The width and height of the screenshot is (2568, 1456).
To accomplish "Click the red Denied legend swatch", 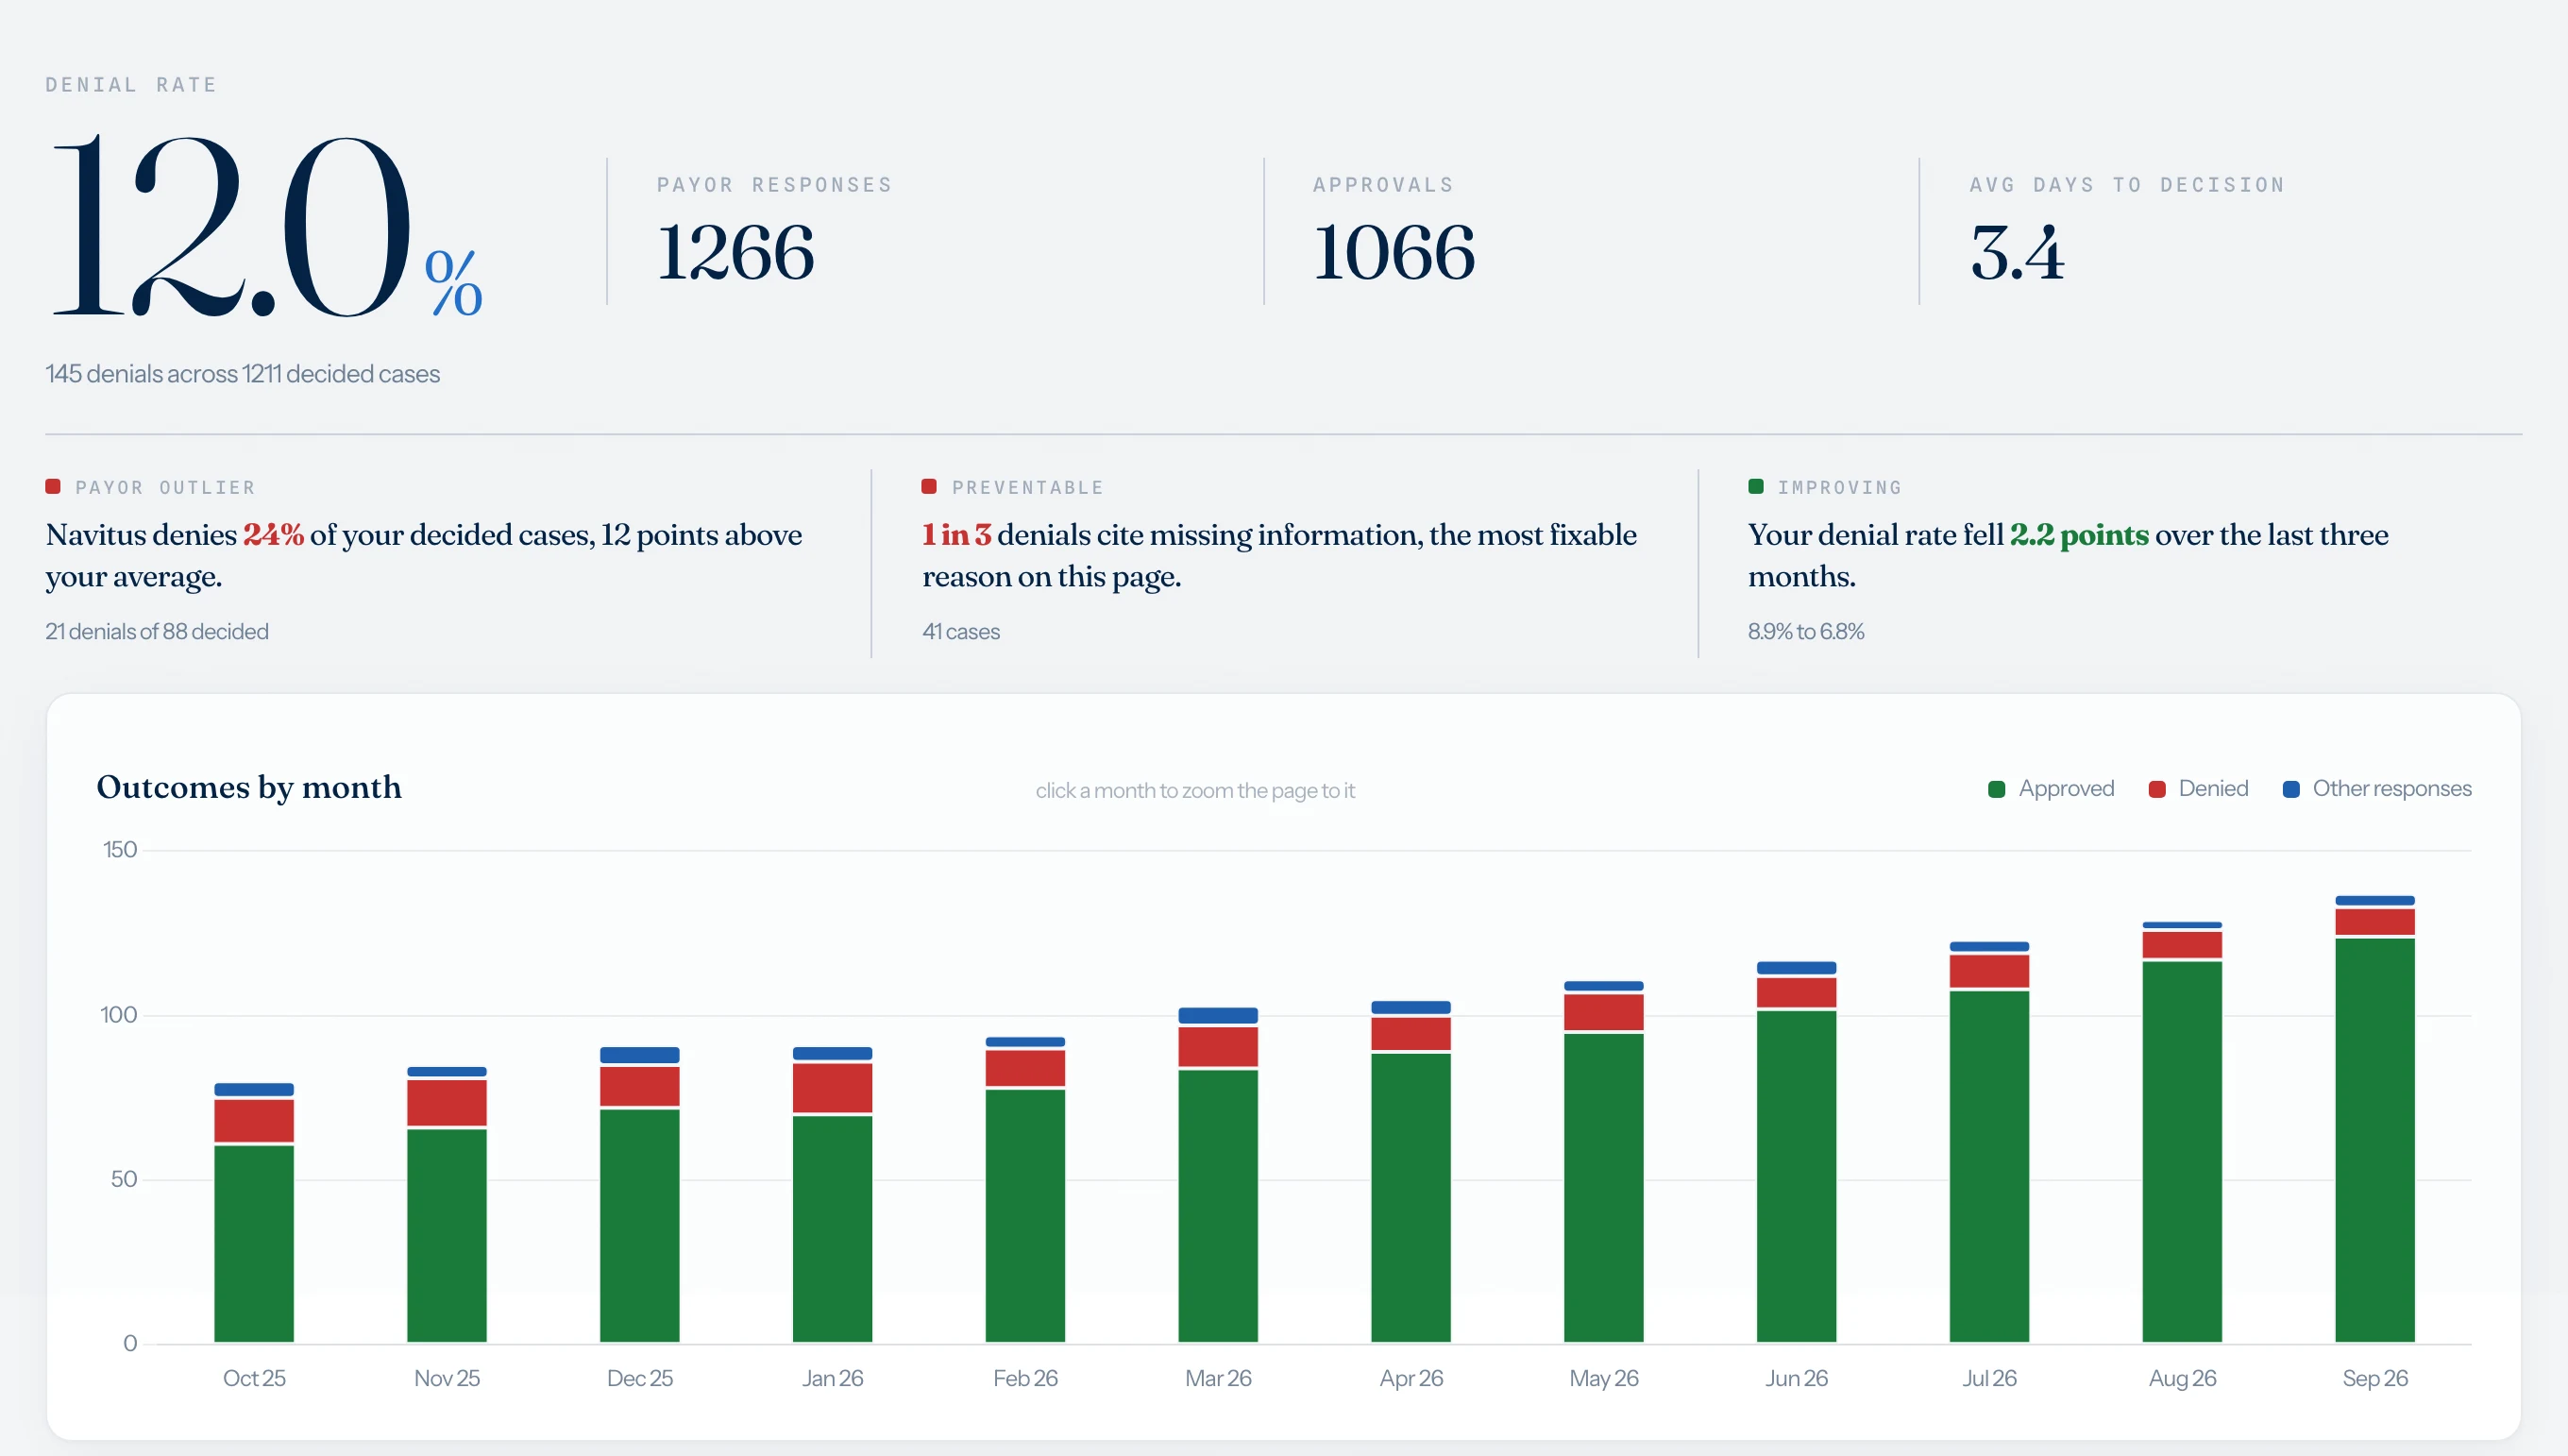I will [2157, 789].
